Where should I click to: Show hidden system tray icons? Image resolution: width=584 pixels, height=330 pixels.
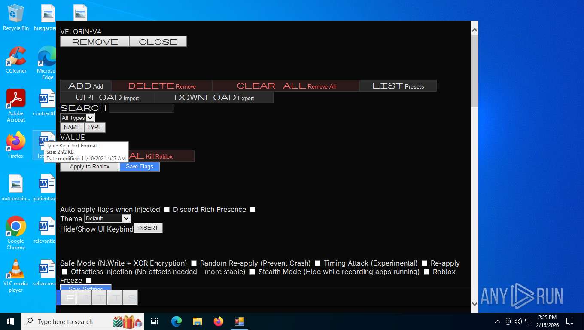498,321
